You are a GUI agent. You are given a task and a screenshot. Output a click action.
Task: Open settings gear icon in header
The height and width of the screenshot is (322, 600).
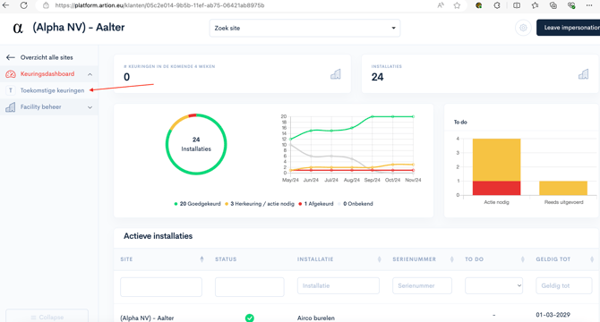pos(523,28)
